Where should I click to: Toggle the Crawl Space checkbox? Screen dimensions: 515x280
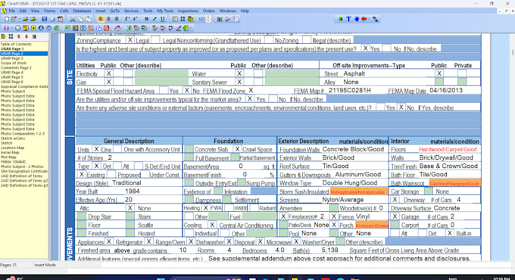click(237, 149)
